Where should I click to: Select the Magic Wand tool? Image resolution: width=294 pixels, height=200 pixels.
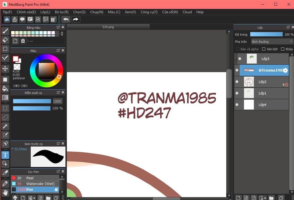(5, 126)
